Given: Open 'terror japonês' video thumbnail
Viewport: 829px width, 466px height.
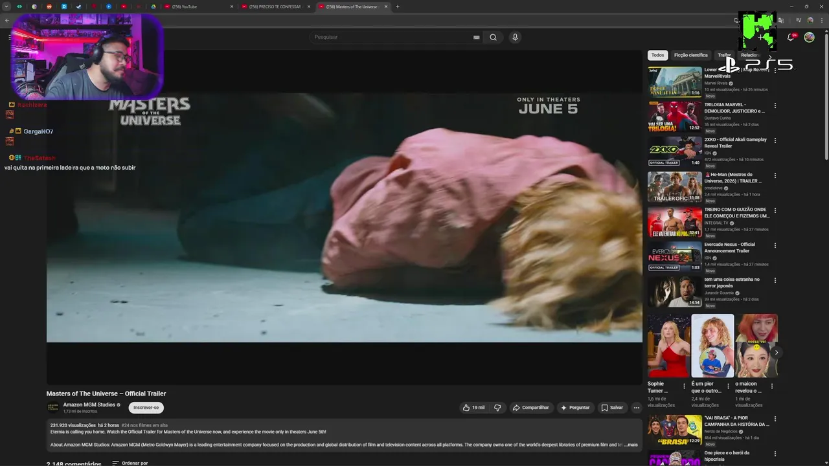Looking at the screenshot, I should coord(675,291).
